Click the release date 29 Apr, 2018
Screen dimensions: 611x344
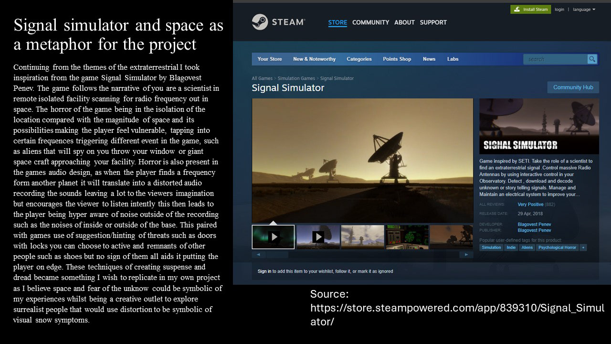(530, 214)
